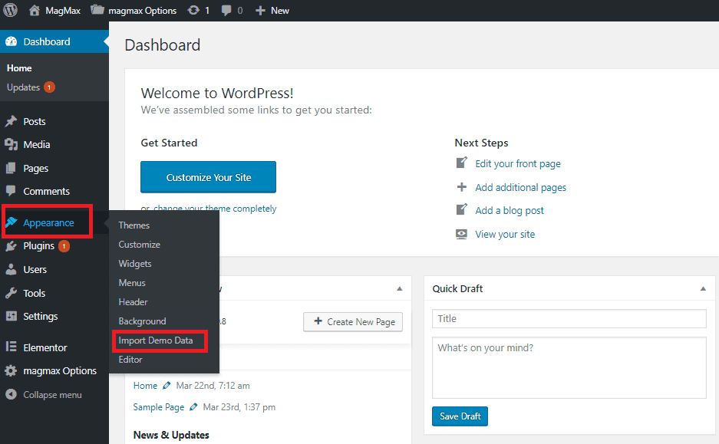
Task: Open the Add a blog post link
Action: tap(510, 210)
